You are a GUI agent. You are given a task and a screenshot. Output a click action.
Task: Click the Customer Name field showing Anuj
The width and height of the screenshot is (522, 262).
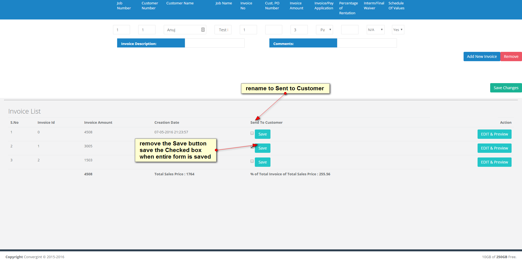pos(185,30)
